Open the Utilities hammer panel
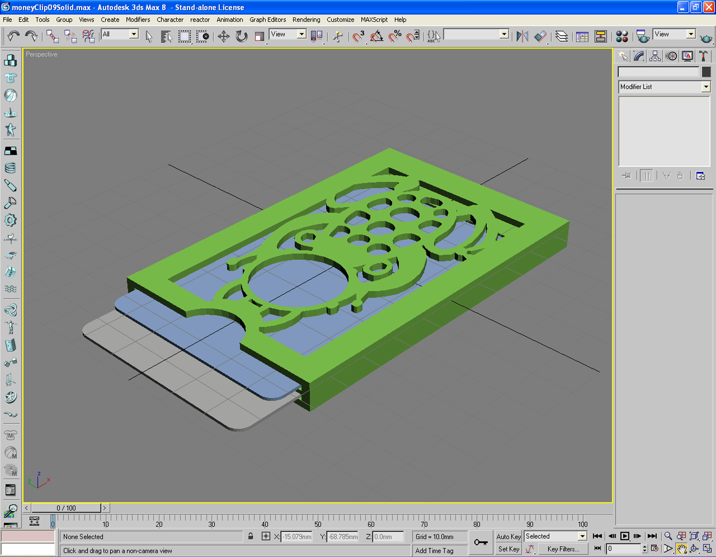Screen dimensions: 716x557 703,56
